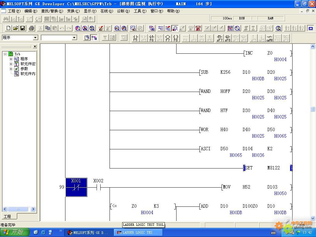Open the 程序 dropdown list

point(35,38)
